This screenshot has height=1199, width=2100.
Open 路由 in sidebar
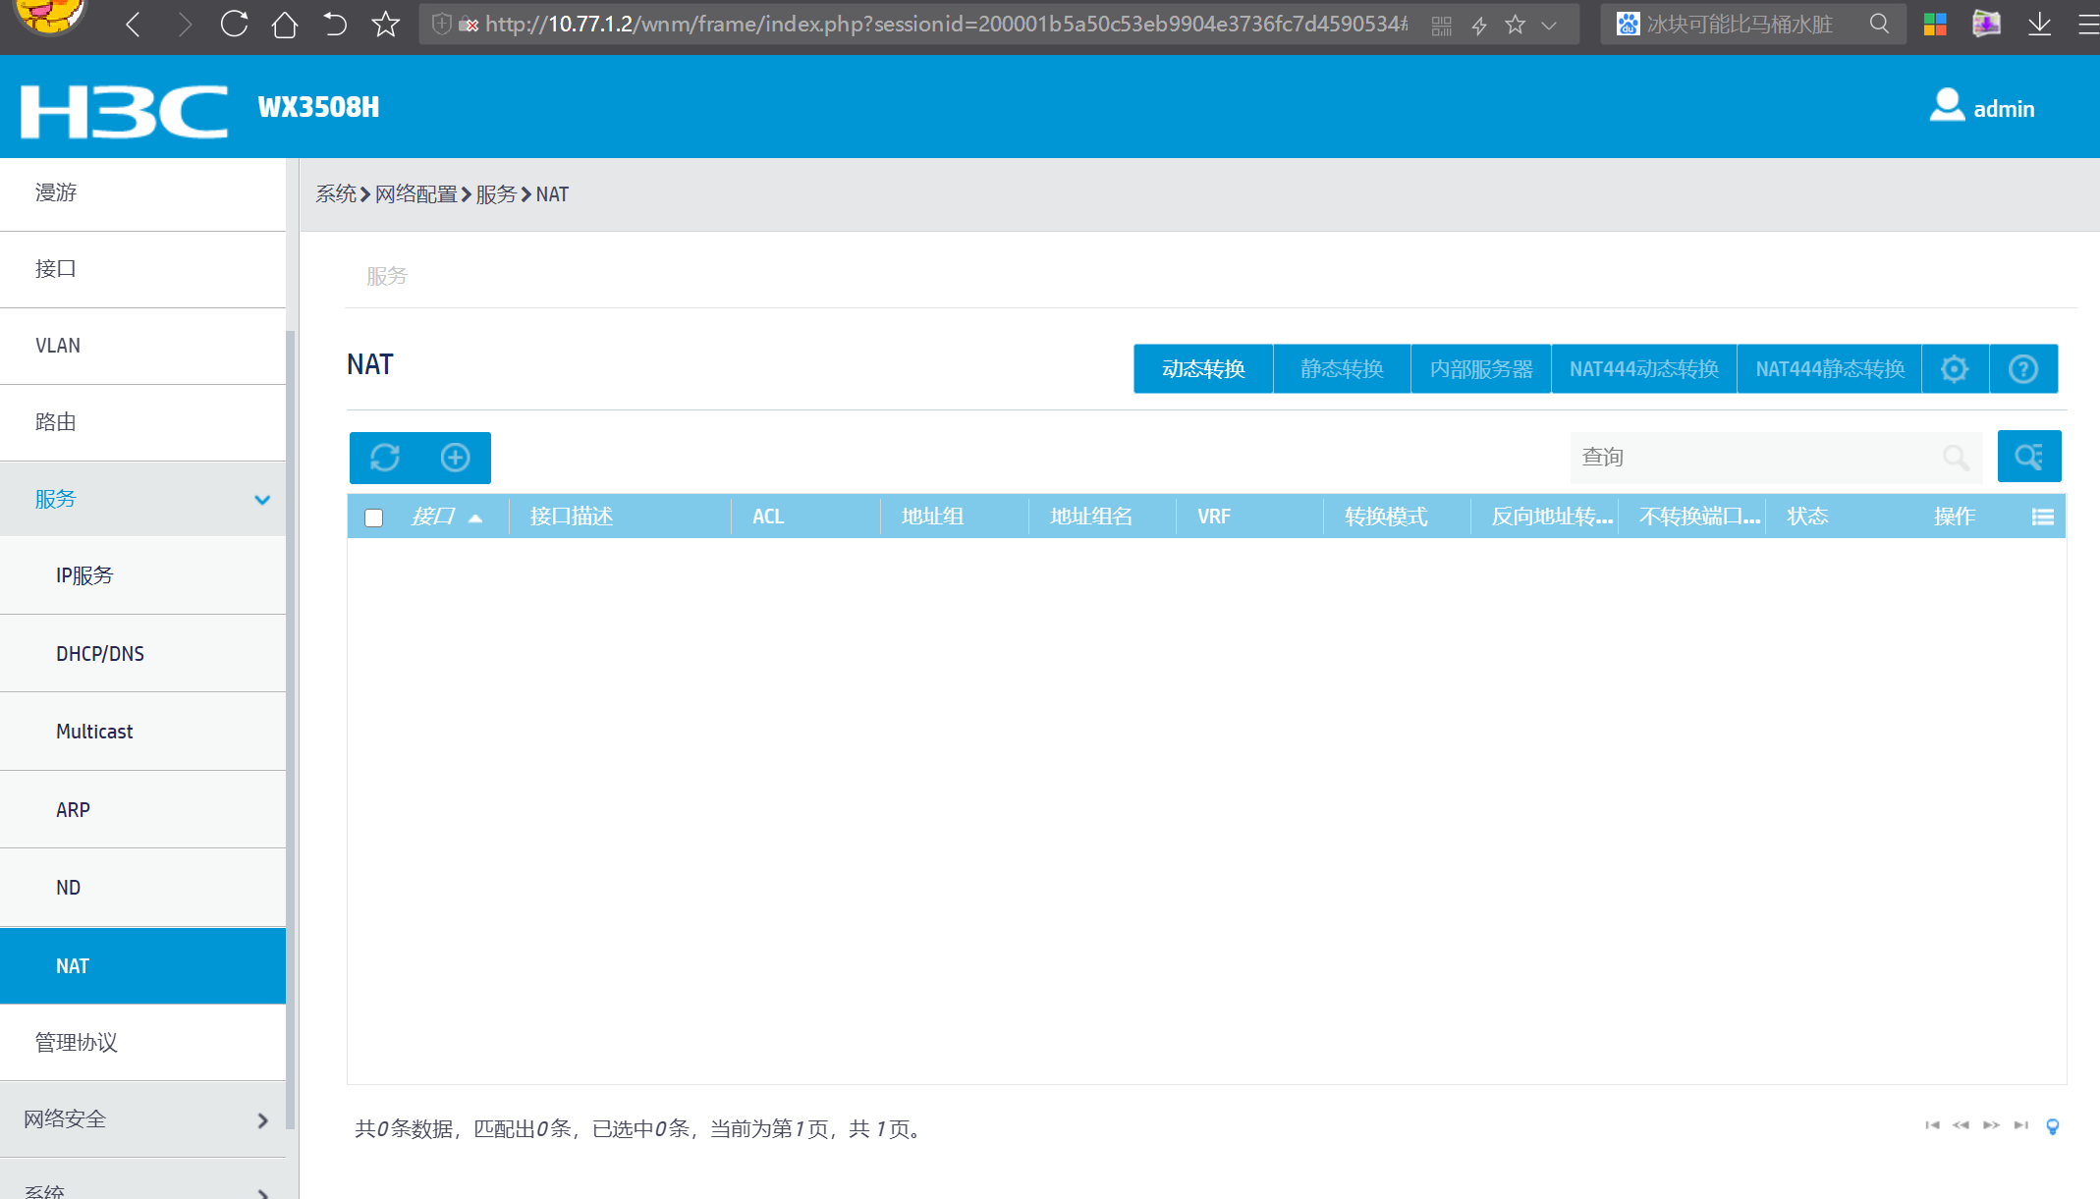(142, 422)
